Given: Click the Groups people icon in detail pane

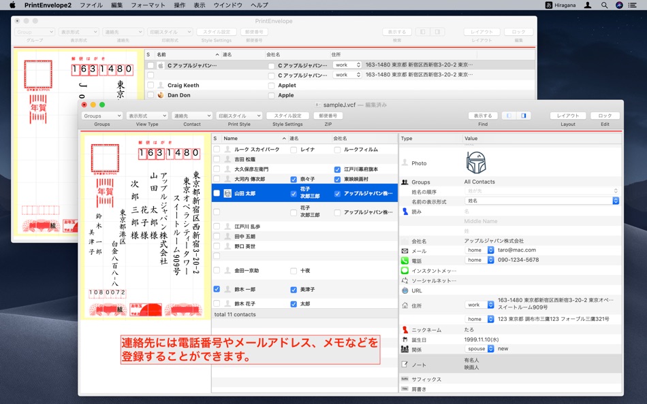Looking at the screenshot, I should coord(405,182).
